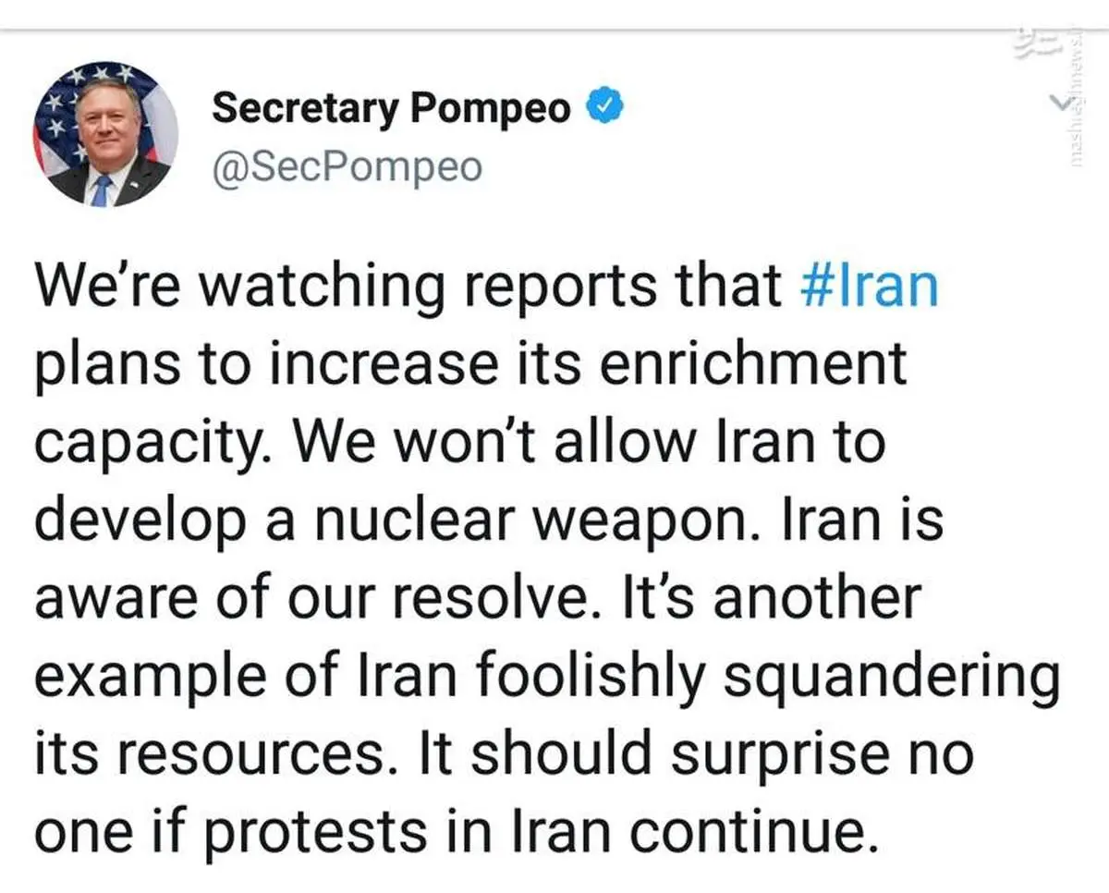Expand the tweet options chevron
Image resolution: width=1109 pixels, height=893 pixels.
point(1063,103)
